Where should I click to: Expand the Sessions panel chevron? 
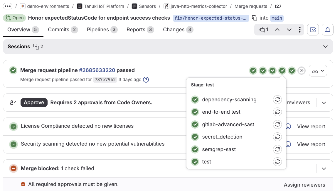click(325, 47)
